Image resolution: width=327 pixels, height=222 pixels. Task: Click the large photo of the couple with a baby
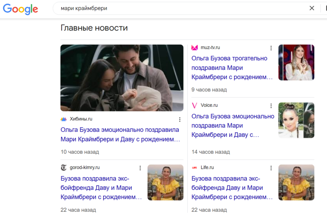[122, 78]
